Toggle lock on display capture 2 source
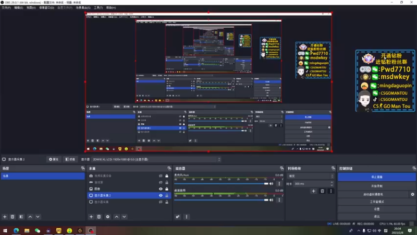417x235 pixels. [x=167, y=195]
